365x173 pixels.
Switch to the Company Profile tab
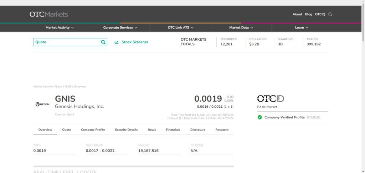[x=93, y=130]
